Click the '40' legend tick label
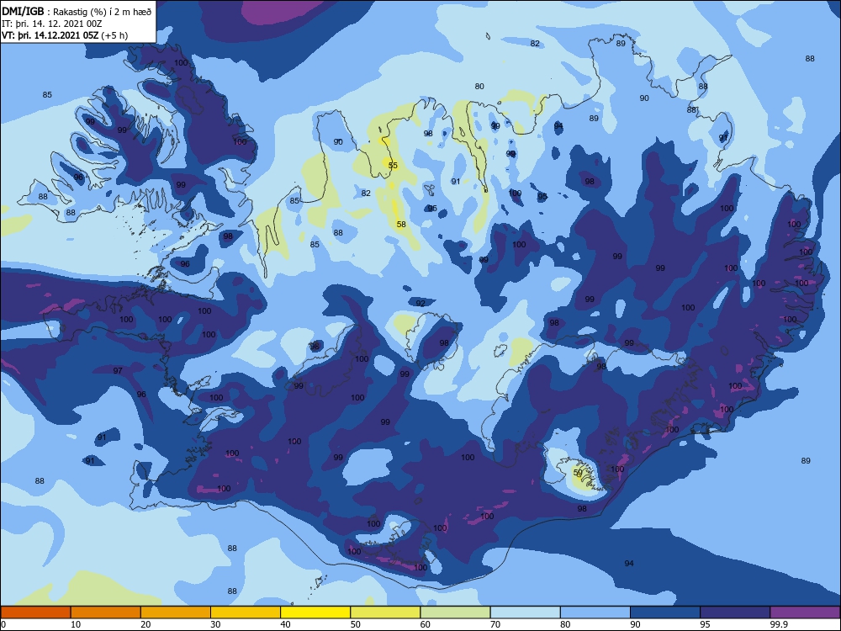The image size is (841, 631). coord(285,624)
